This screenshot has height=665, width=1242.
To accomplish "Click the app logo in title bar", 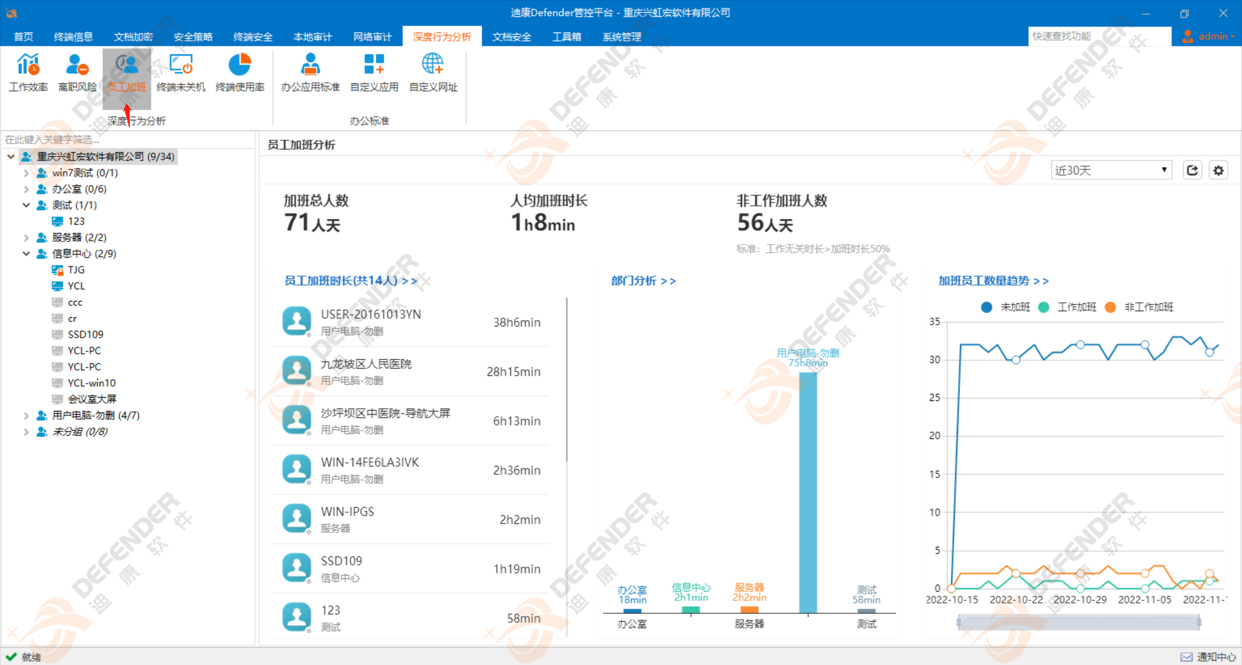I will [x=12, y=12].
